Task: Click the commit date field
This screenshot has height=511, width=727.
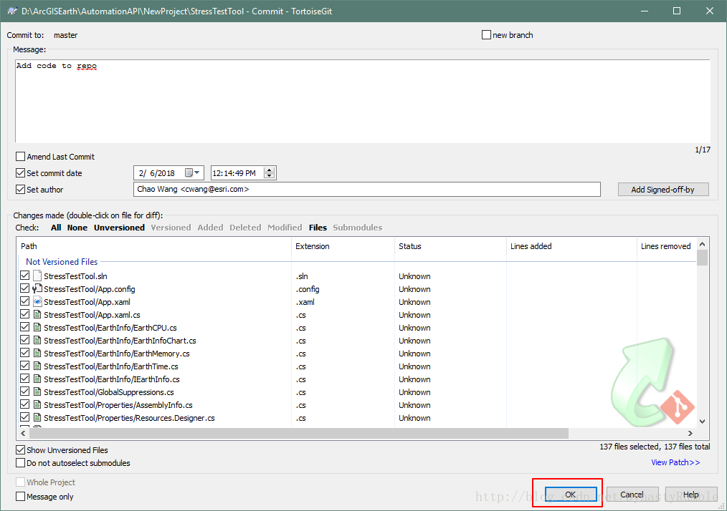Action: (168, 173)
